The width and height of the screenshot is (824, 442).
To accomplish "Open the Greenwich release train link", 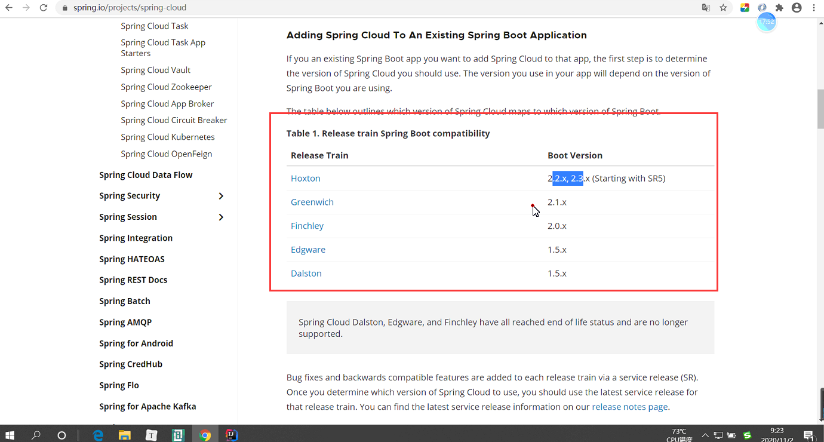I will [312, 202].
